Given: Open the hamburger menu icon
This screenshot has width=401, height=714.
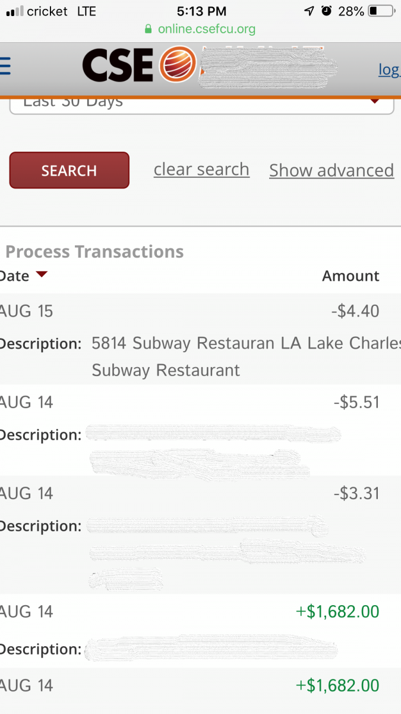Looking at the screenshot, I should point(5,66).
